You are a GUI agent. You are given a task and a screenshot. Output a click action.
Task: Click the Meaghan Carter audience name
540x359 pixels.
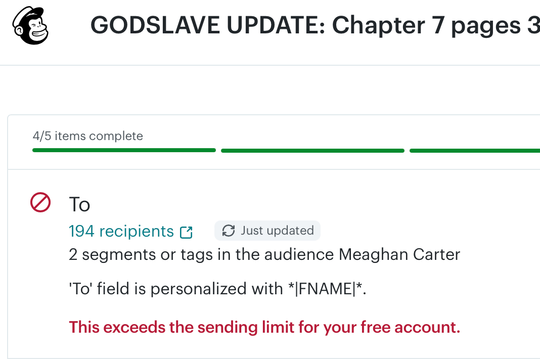pyautogui.click(x=399, y=254)
